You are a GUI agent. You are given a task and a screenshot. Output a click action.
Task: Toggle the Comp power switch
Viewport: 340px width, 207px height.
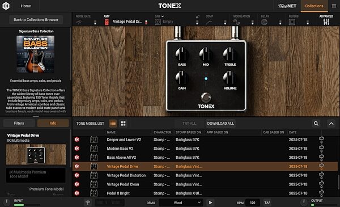(225, 22)
